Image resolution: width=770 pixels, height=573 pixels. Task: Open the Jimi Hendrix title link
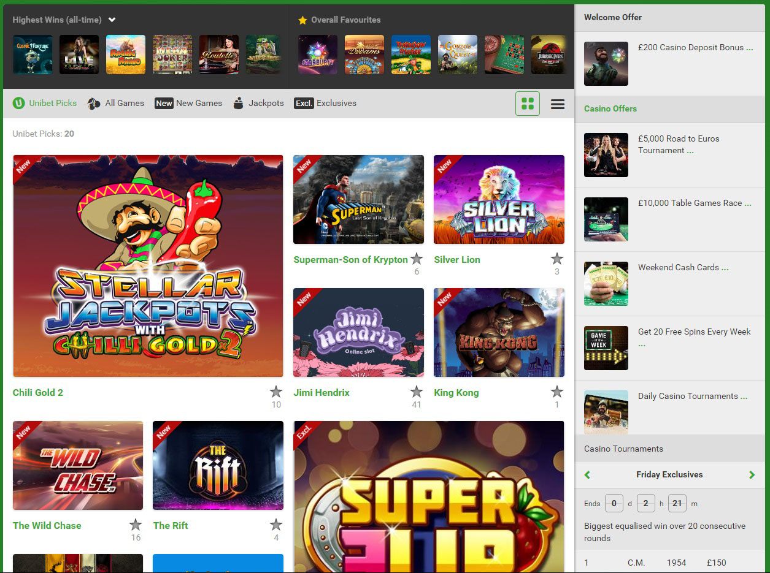point(321,393)
